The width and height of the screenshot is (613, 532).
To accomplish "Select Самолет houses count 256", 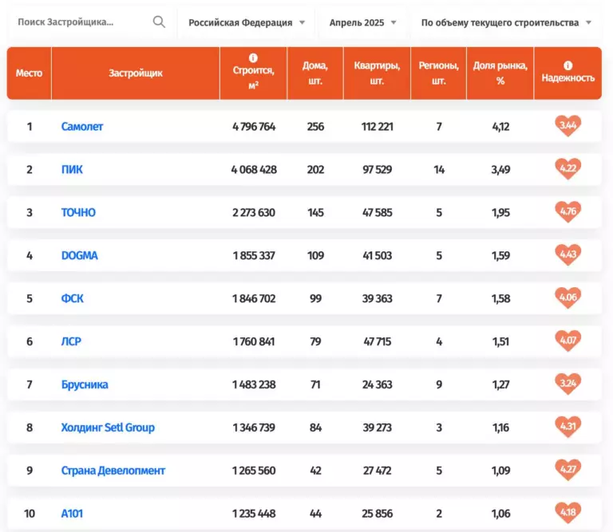I will [x=315, y=127].
